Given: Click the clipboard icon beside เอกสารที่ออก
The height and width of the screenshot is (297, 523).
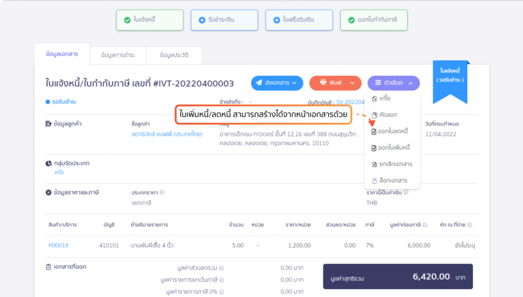Looking at the screenshot, I should click(x=49, y=267).
